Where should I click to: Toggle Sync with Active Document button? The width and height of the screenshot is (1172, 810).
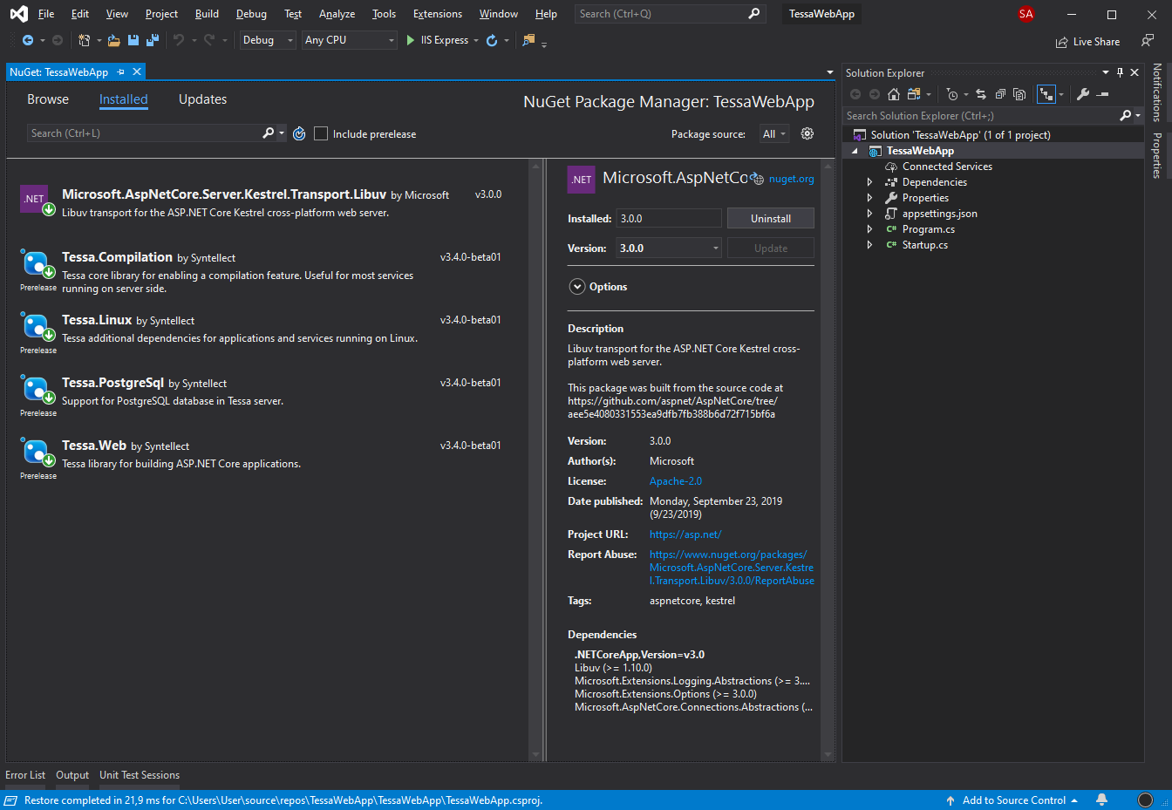(981, 94)
